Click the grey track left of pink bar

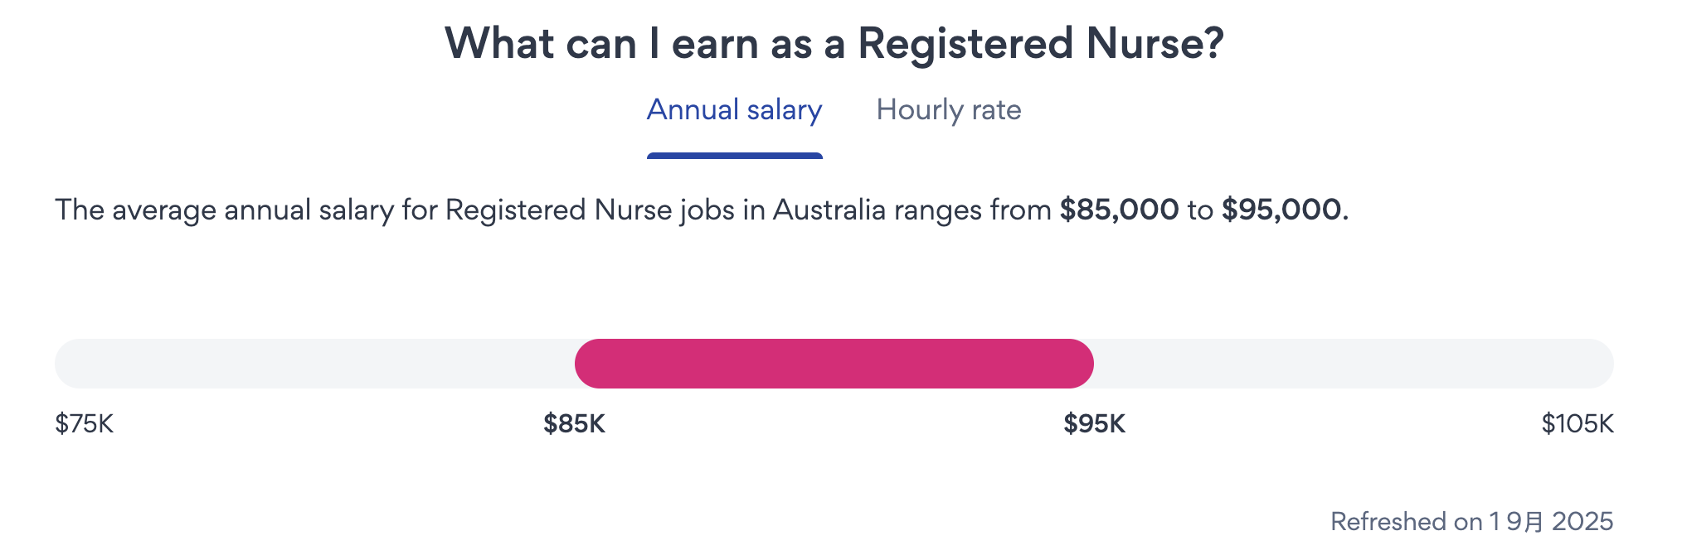[315, 364]
